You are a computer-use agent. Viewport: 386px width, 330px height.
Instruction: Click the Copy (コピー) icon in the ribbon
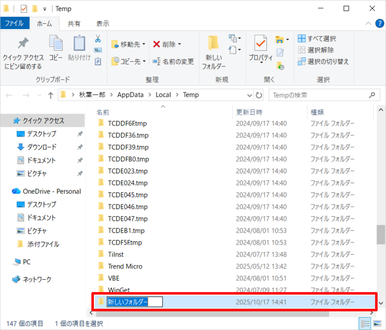coord(56,46)
